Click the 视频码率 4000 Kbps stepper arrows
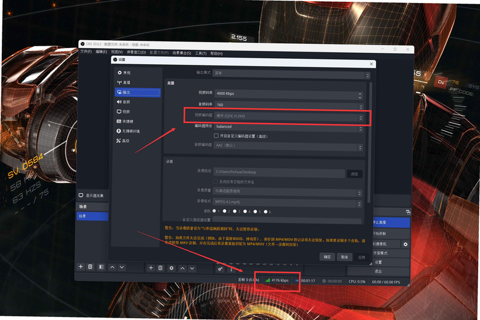 [360, 95]
